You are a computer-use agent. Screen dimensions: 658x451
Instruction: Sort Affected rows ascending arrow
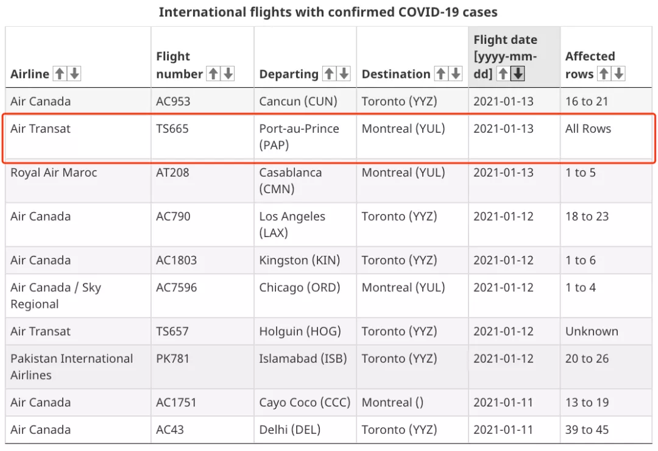[604, 74]
